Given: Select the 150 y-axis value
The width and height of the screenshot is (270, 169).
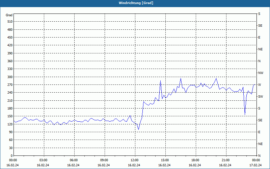Looking at the screenshot, I should click(10, 116).
